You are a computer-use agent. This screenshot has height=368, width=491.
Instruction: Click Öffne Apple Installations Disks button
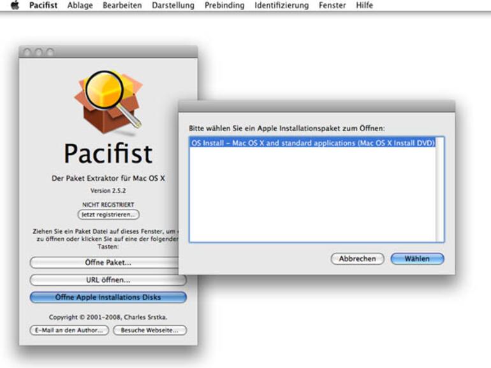[x=108, y=297]
